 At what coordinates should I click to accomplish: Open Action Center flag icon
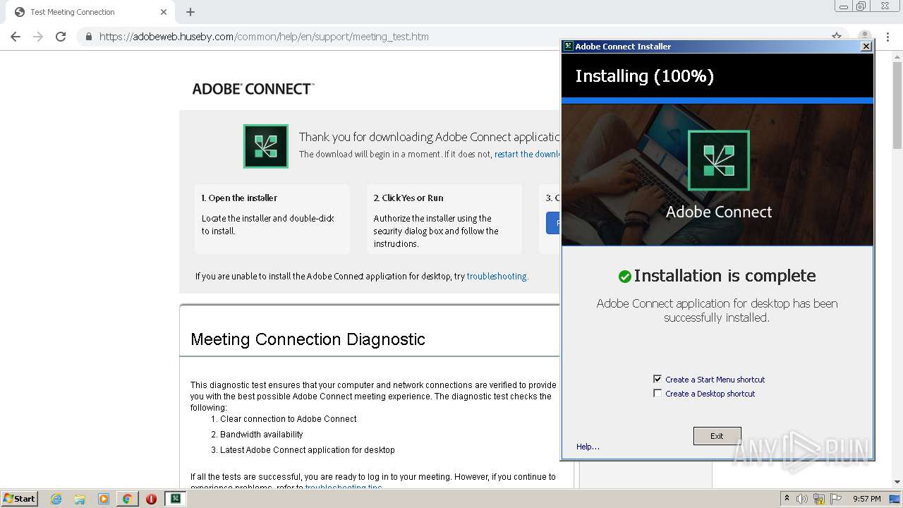(836, 499)
